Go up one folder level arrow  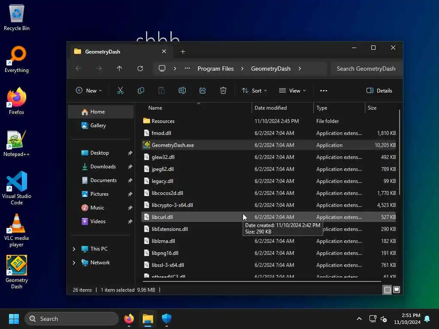tap(120, 69)
